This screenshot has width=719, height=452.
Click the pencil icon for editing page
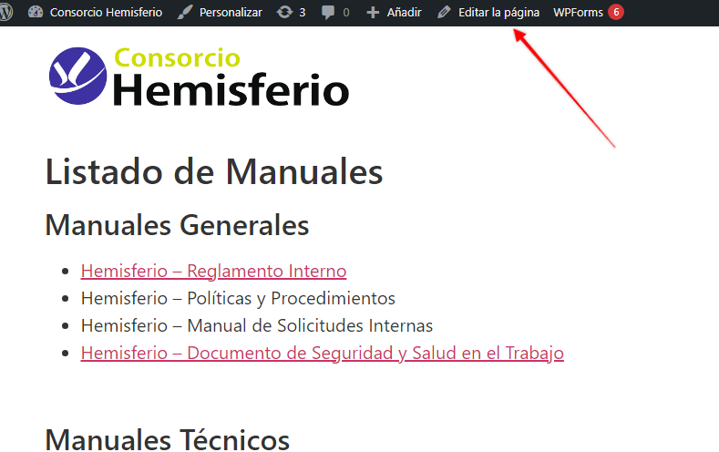444,13
